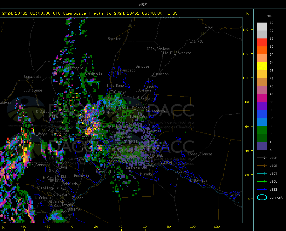Click the light gray 80 dBZ color swatch
This screenshot has width=286, height=231.
coord(262,26)
